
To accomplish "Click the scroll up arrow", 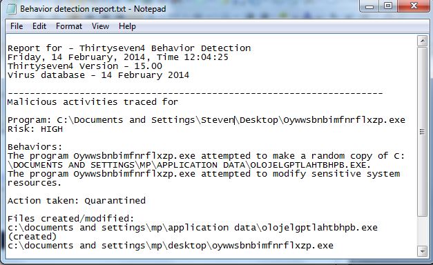I will point(422,41).
